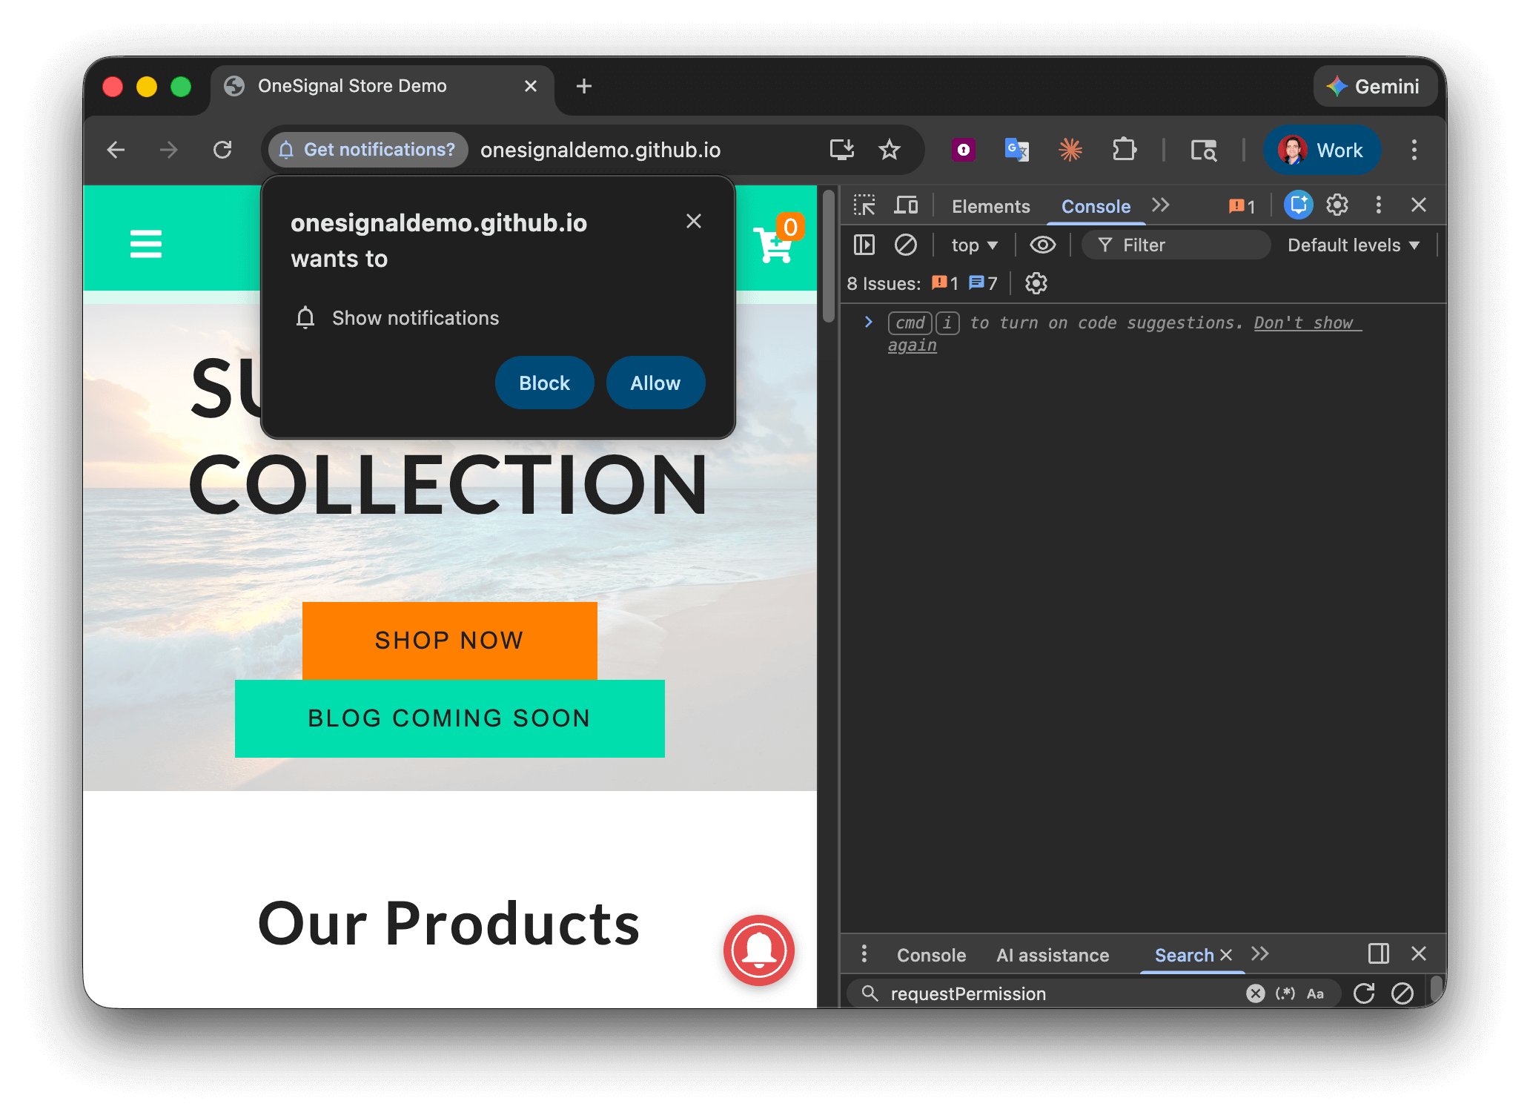Click the red OneSignal bell widget
Viewport: 1530px width, 1118px height.
pos(758,950)
